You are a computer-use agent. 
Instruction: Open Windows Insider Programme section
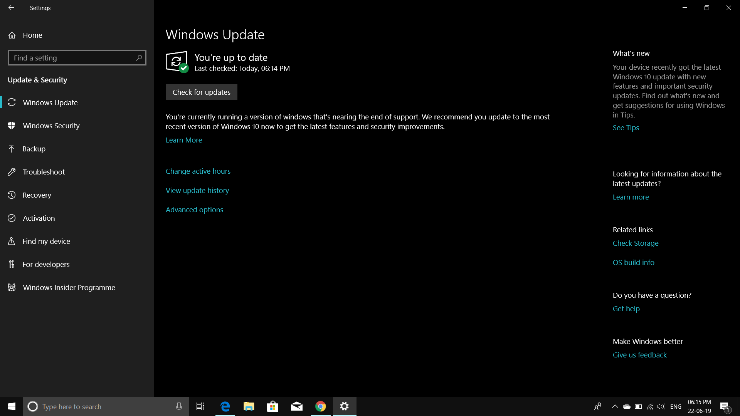(x=77, y=287)
